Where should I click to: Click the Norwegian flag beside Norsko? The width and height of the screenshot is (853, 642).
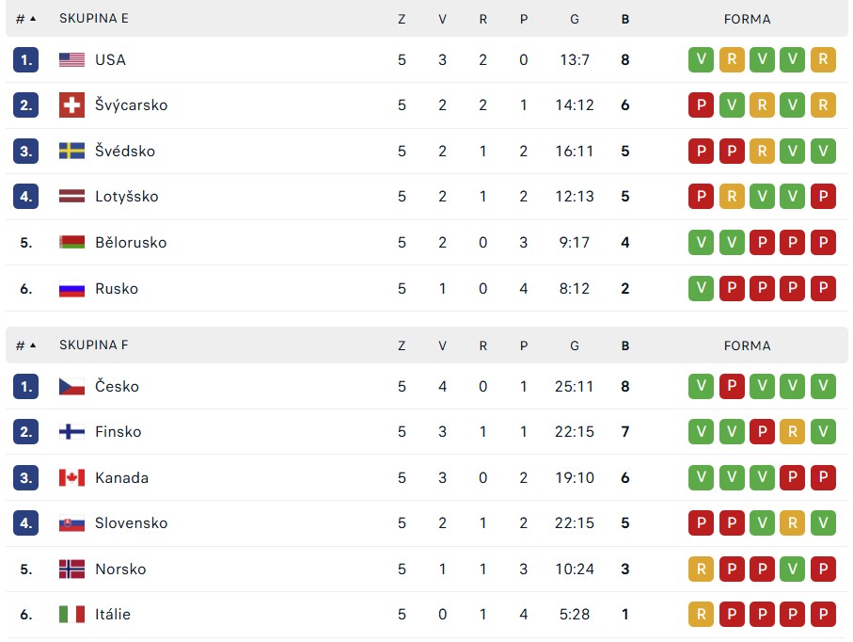(71, 569)
